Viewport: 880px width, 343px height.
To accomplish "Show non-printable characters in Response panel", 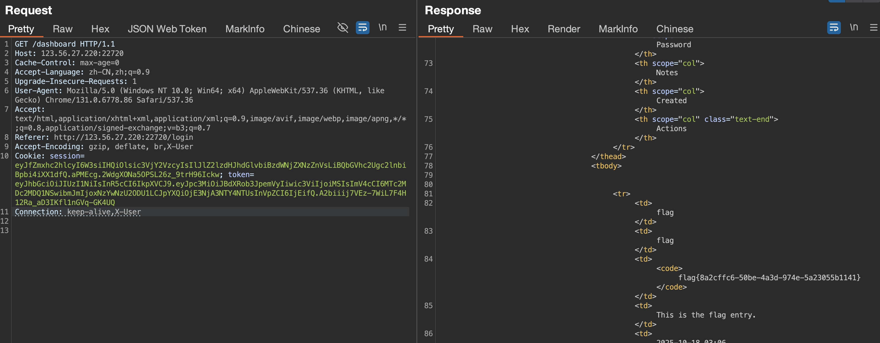I will 854,28.
